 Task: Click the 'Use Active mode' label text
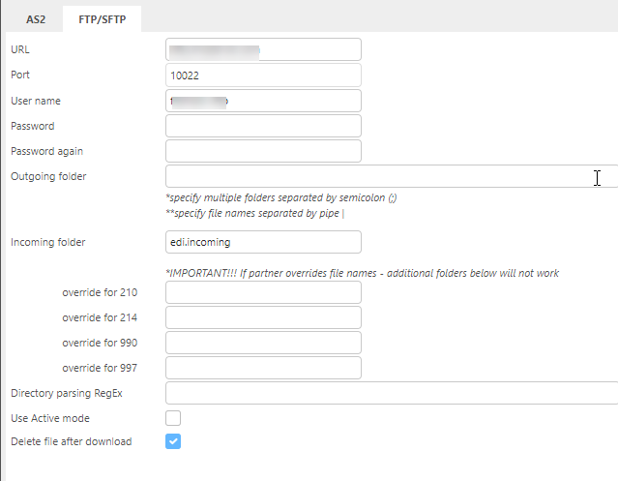click(x=49, y=418)
